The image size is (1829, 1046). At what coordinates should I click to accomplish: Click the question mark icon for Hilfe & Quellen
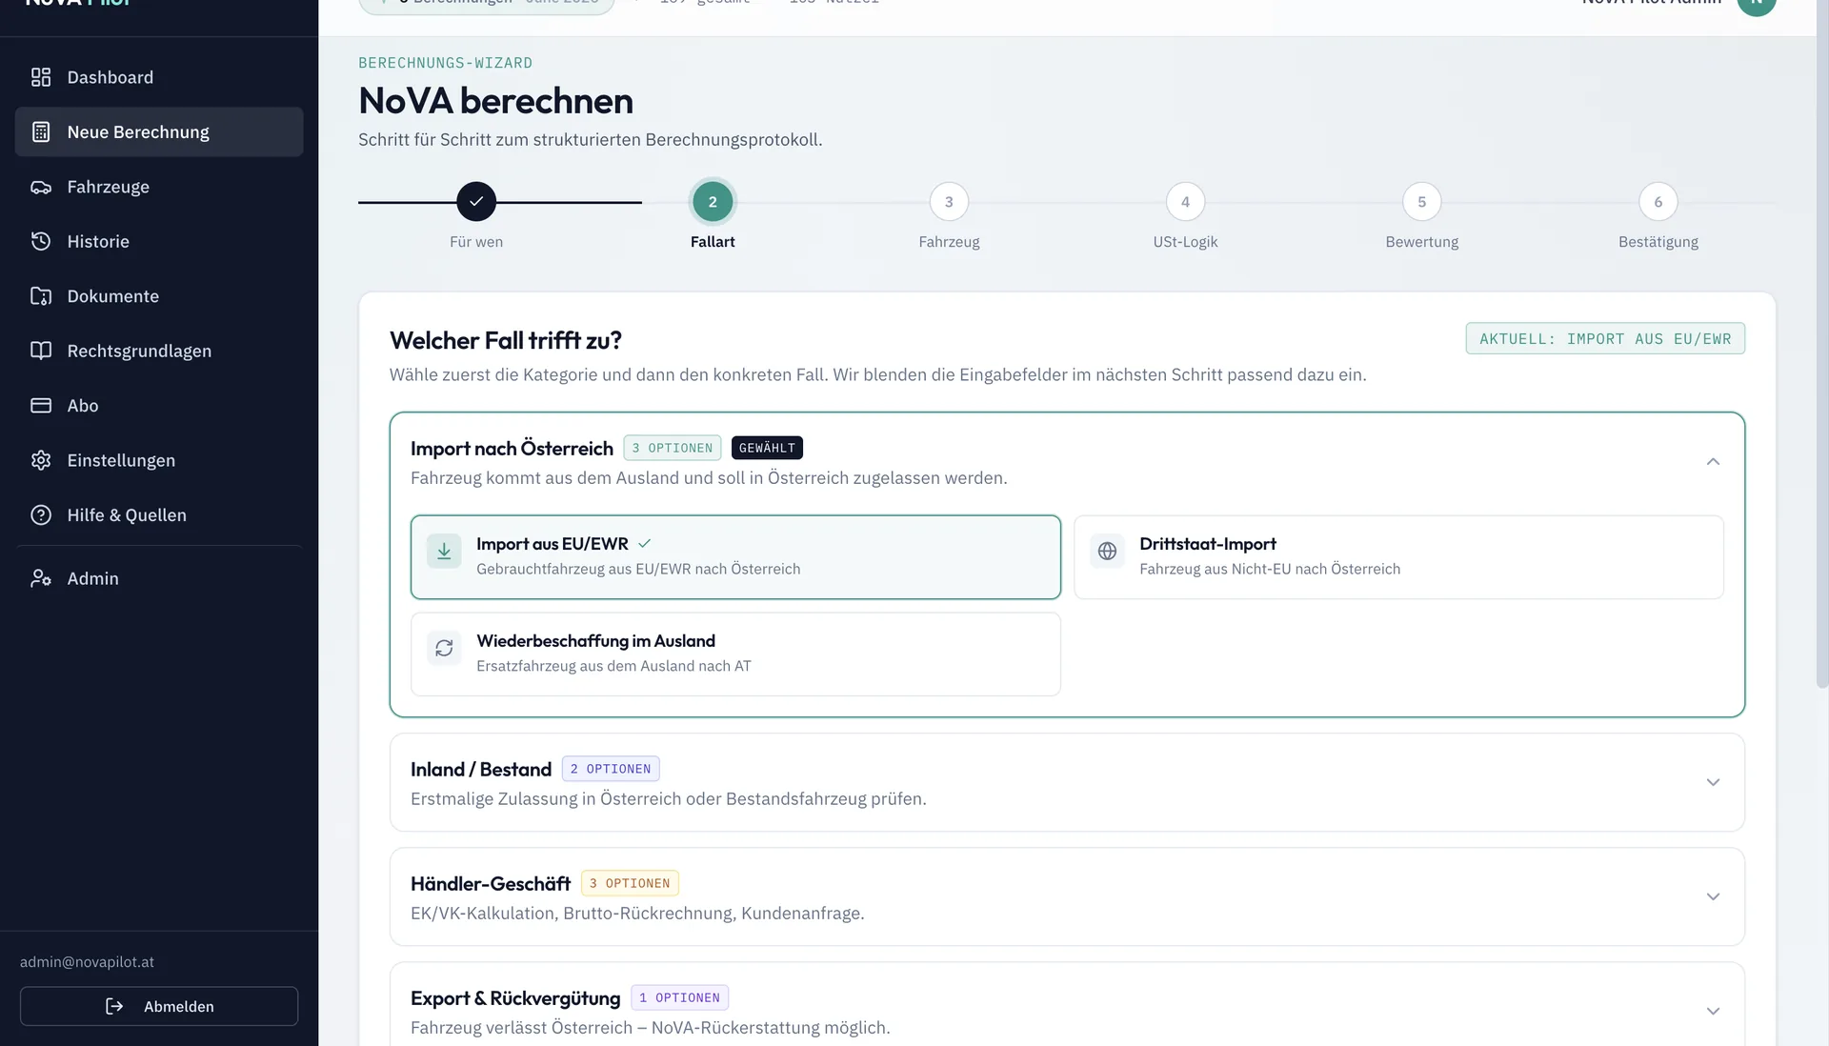point(41,515)
